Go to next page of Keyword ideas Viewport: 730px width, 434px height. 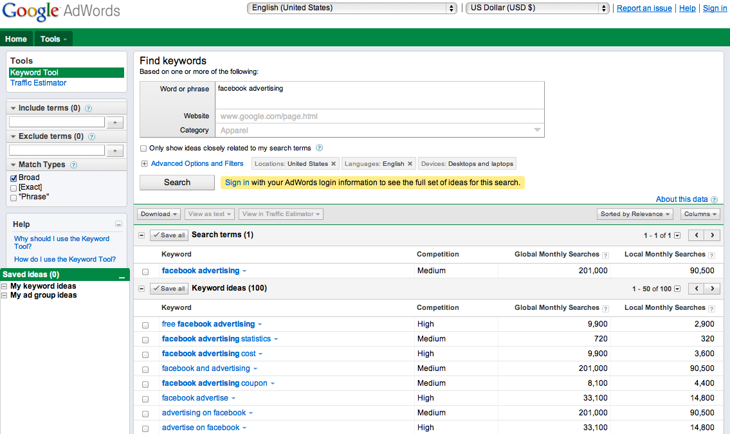712,289
